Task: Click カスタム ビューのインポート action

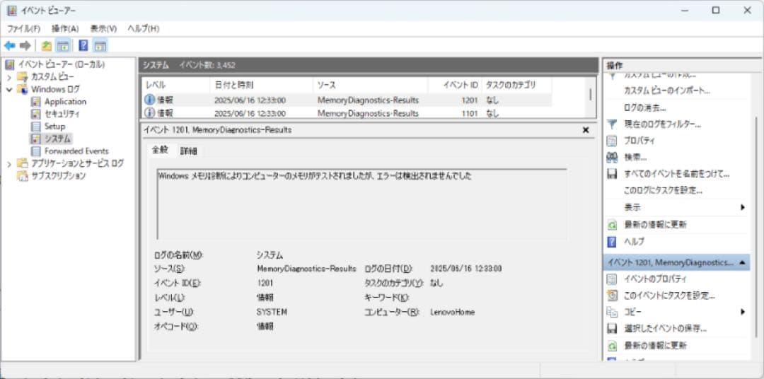Action: click(x=667, y=91)
